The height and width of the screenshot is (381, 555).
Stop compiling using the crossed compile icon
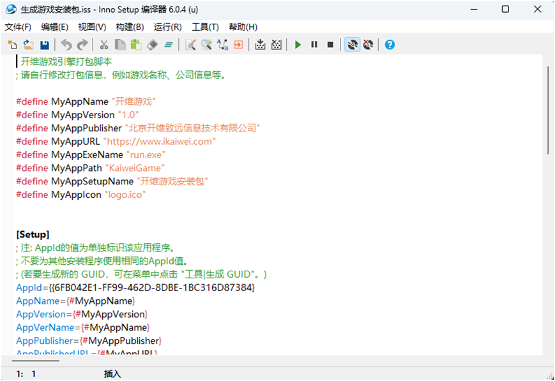(x=276, y=45)
